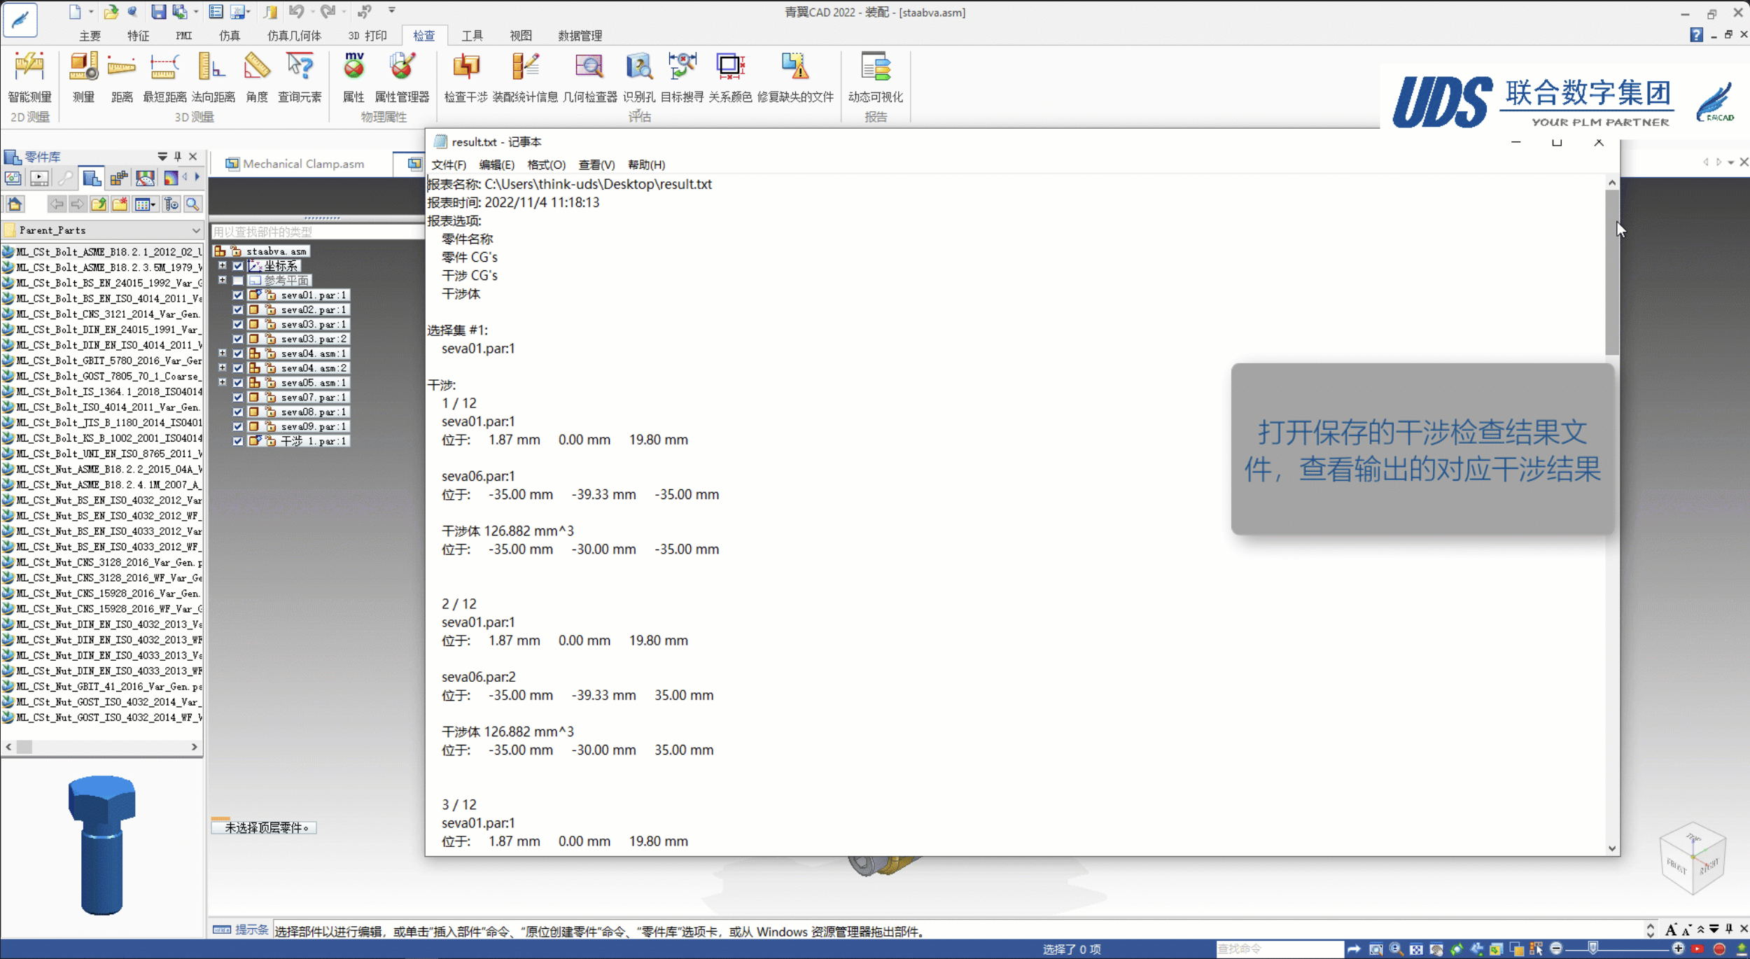Toggle checkbox for 干涉 1.par:1
1750x959 pixels.
pos(238,441)
